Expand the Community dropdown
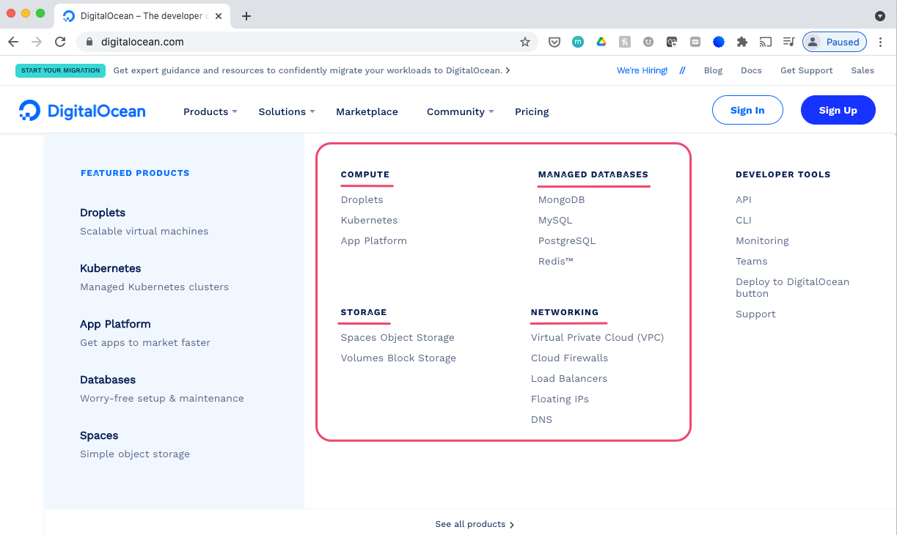Screen dimensions: 897x535 (461, 111)
